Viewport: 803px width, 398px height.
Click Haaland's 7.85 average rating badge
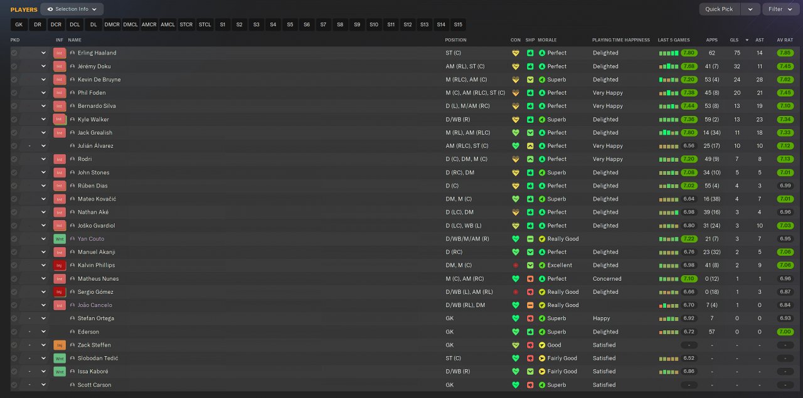click(x=785, y=53)
